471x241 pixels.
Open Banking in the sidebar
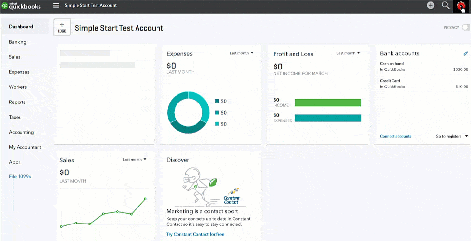(x=18, y=42)
